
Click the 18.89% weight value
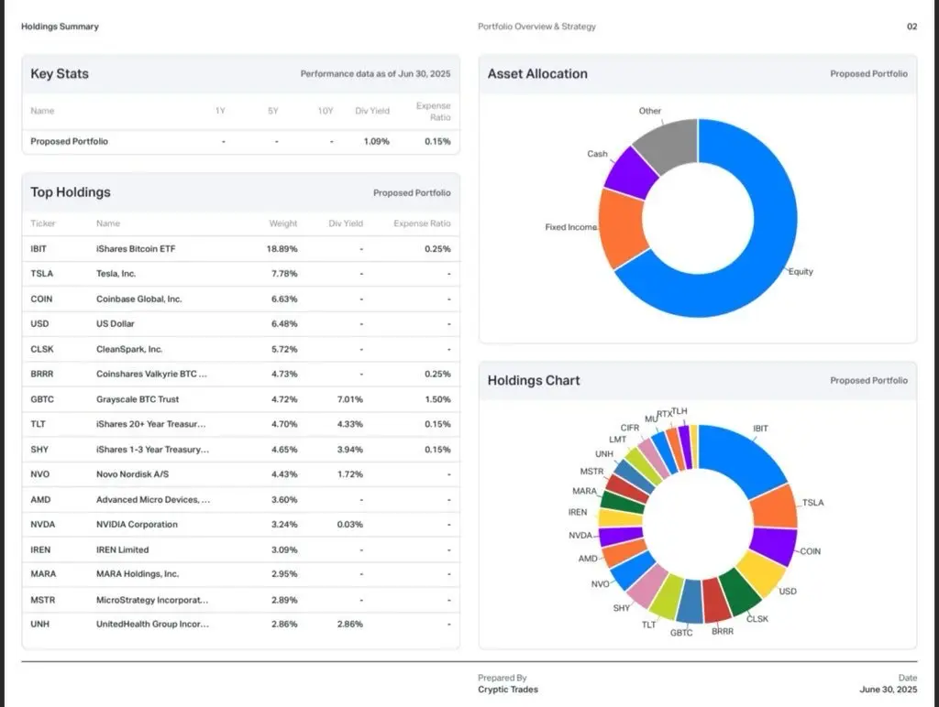pos(282,249)
